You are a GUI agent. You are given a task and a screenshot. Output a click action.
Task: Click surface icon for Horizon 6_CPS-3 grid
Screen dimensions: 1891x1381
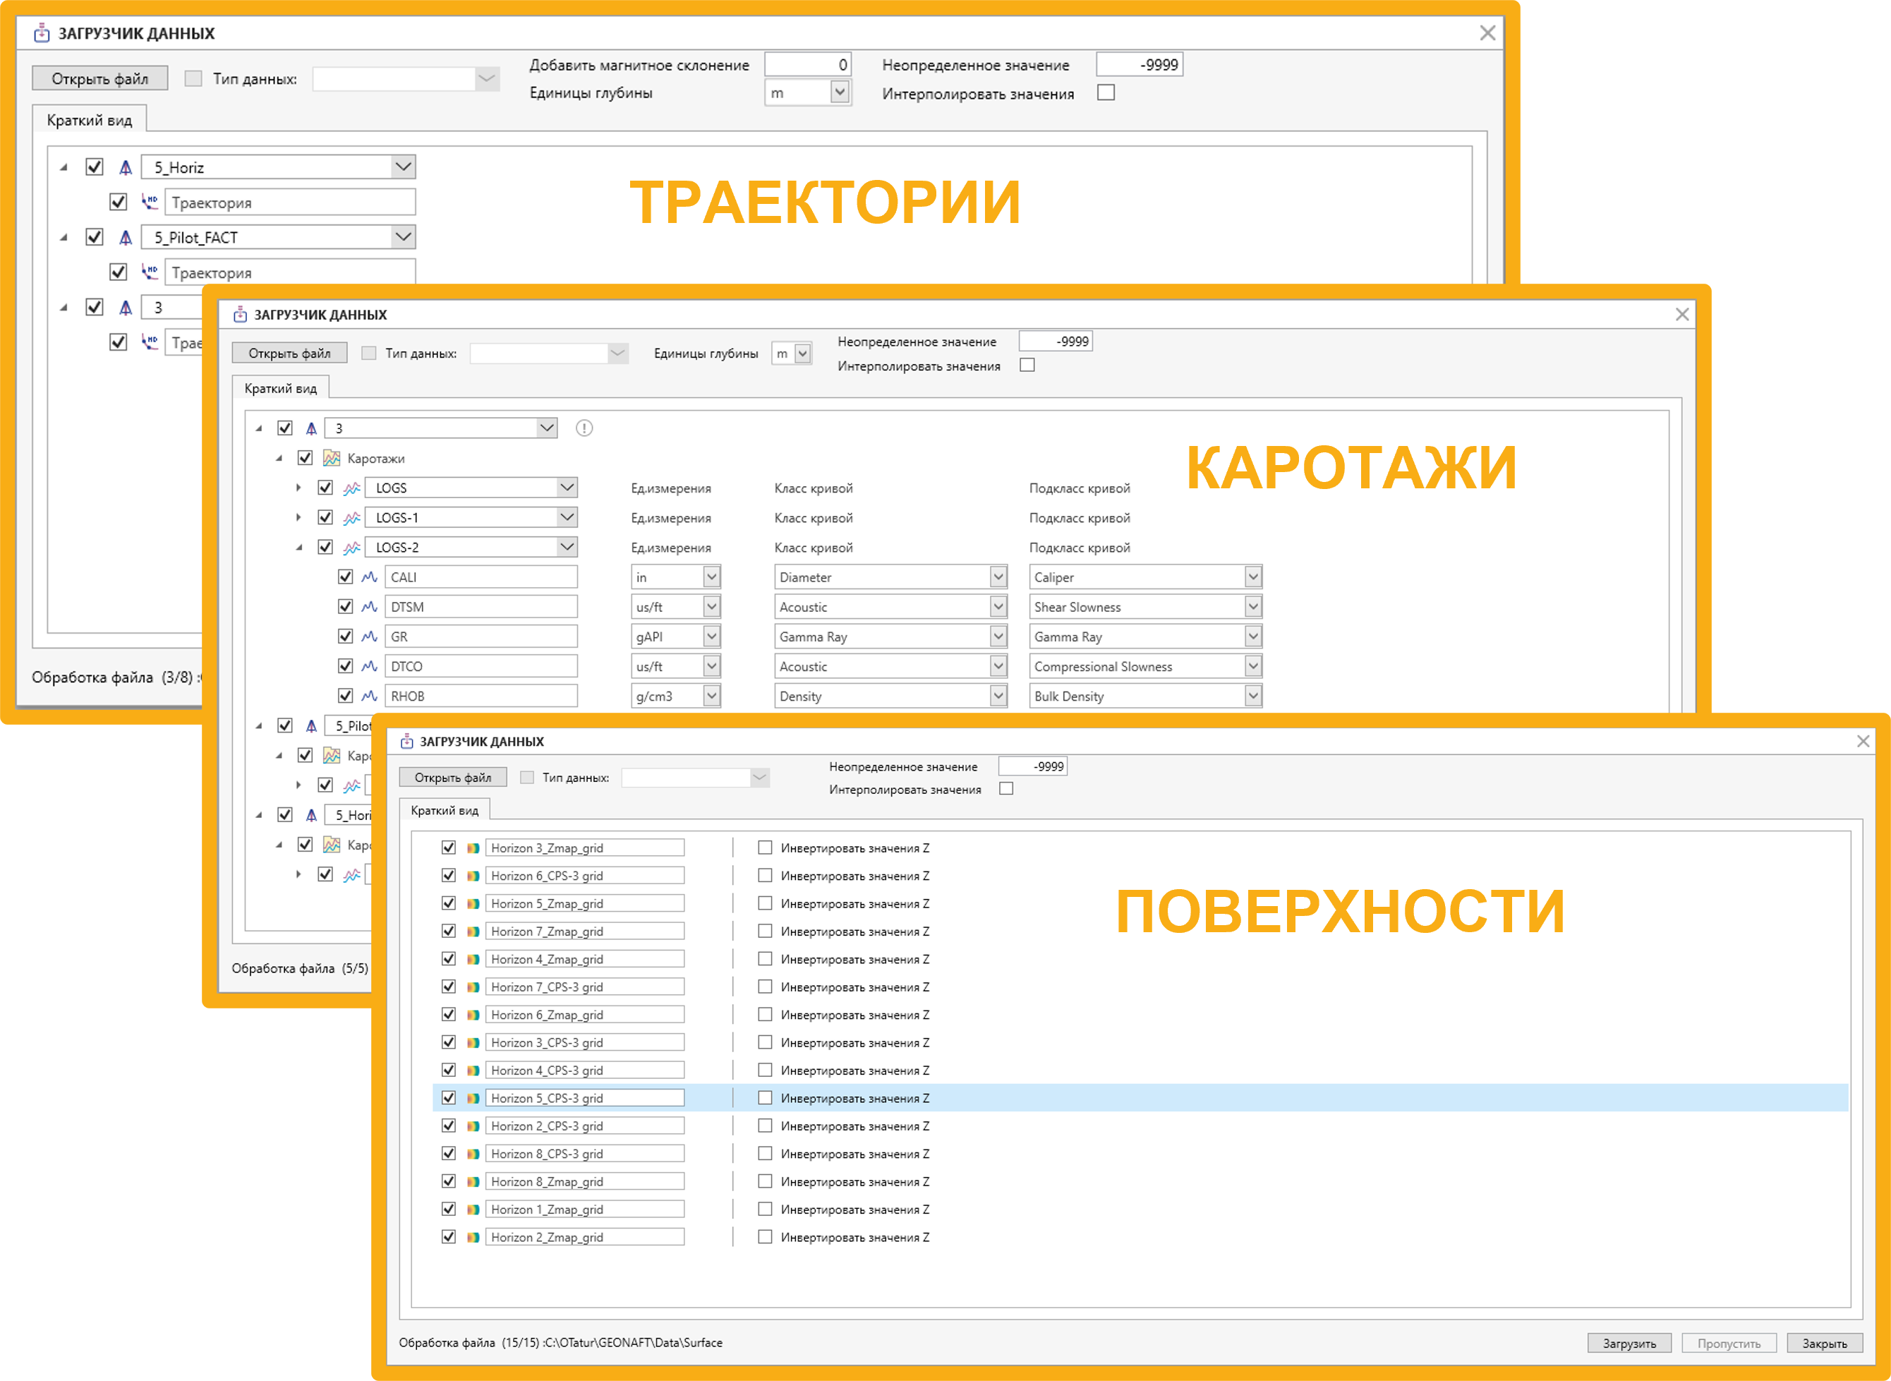click(x=473, y=876)
